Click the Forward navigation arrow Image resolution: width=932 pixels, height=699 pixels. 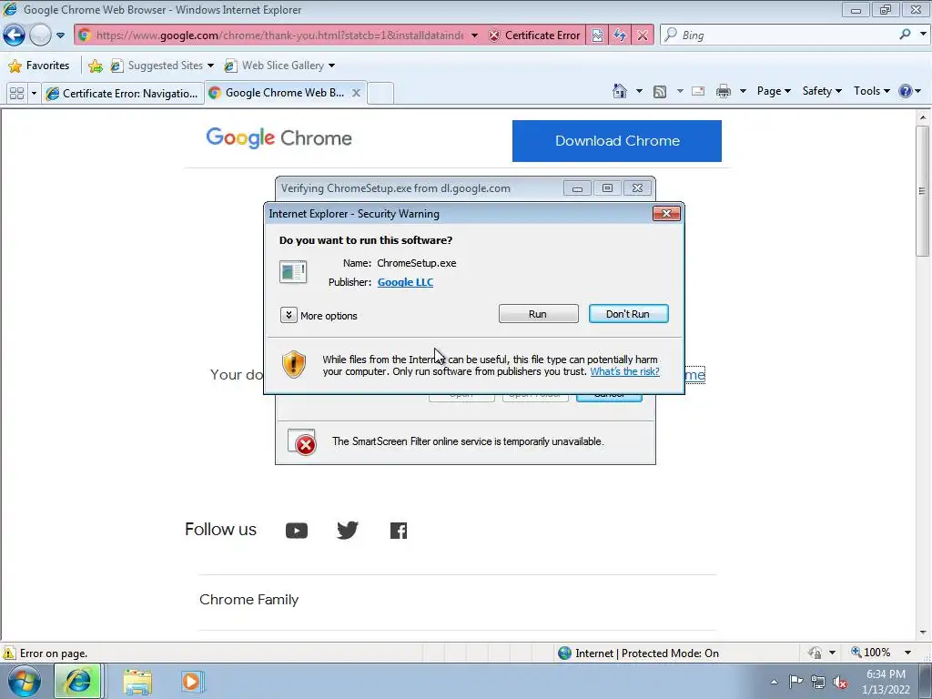tap(40, 35)
